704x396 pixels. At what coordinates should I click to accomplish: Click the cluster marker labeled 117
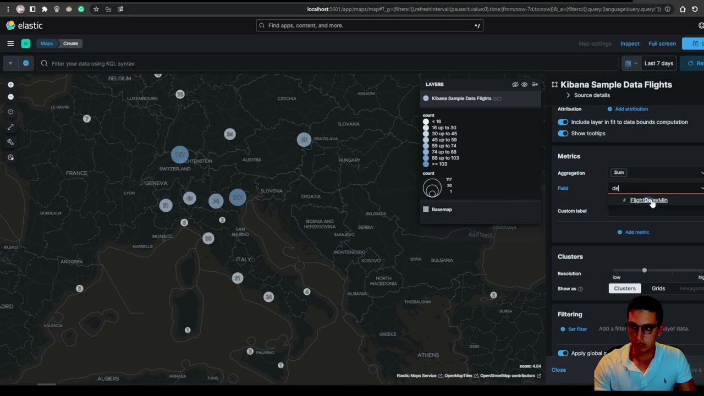pyautogui.click(x=180, y=155)
